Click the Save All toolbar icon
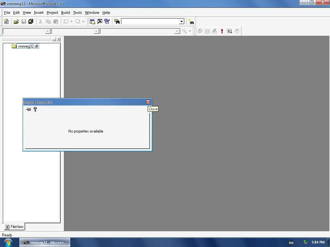This screenshot has height=247, width=330. (x=31, y=22)
